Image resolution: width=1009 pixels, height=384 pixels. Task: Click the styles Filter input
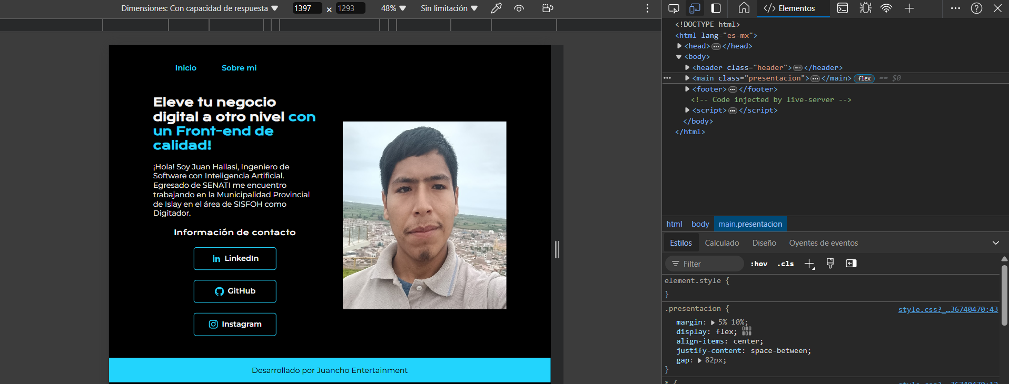coord(705,264)
